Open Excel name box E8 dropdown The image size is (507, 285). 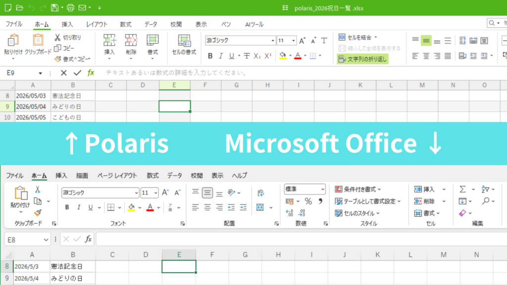46,240
